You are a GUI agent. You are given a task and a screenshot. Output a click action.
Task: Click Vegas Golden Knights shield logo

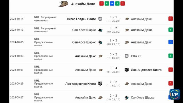pyautogui.click(x=100, y=19)
